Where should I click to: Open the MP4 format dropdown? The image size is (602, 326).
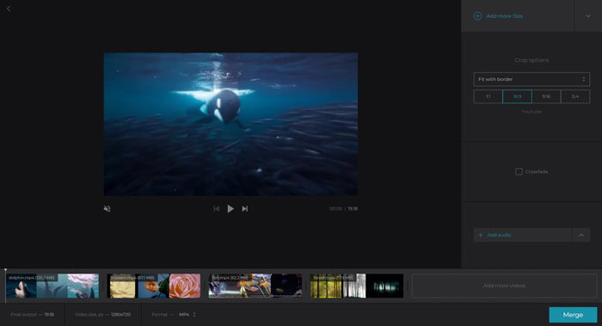click(x=187, y=315)
